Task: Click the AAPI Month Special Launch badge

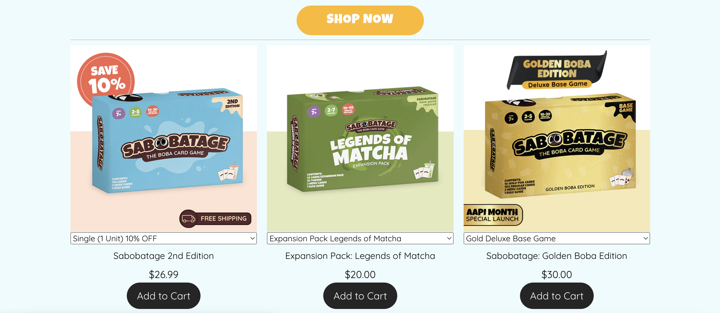Action: point(493,215)
